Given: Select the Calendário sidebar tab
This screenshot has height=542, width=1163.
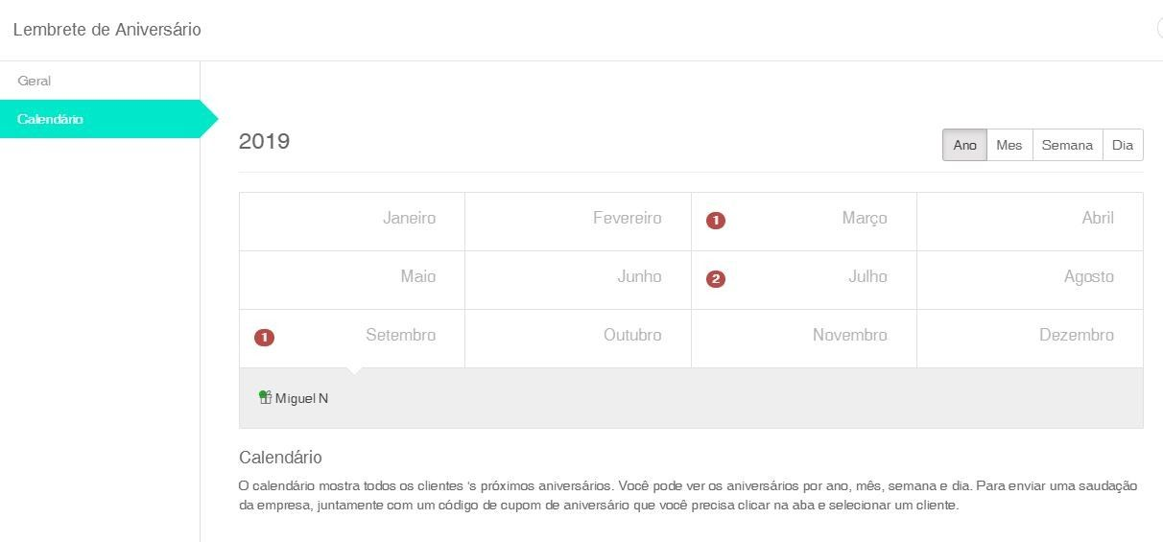Looking at the screenshot, I should pos(100,119).
